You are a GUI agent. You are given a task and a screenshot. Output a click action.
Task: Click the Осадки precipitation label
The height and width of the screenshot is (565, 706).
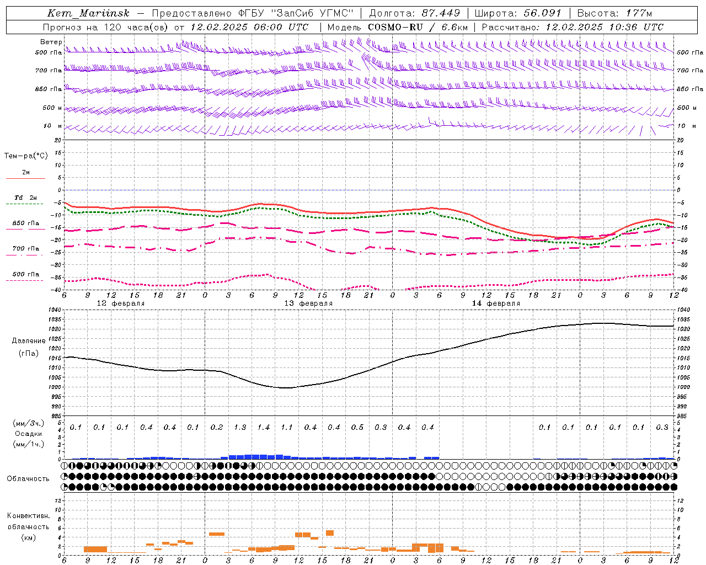[29, 434]
